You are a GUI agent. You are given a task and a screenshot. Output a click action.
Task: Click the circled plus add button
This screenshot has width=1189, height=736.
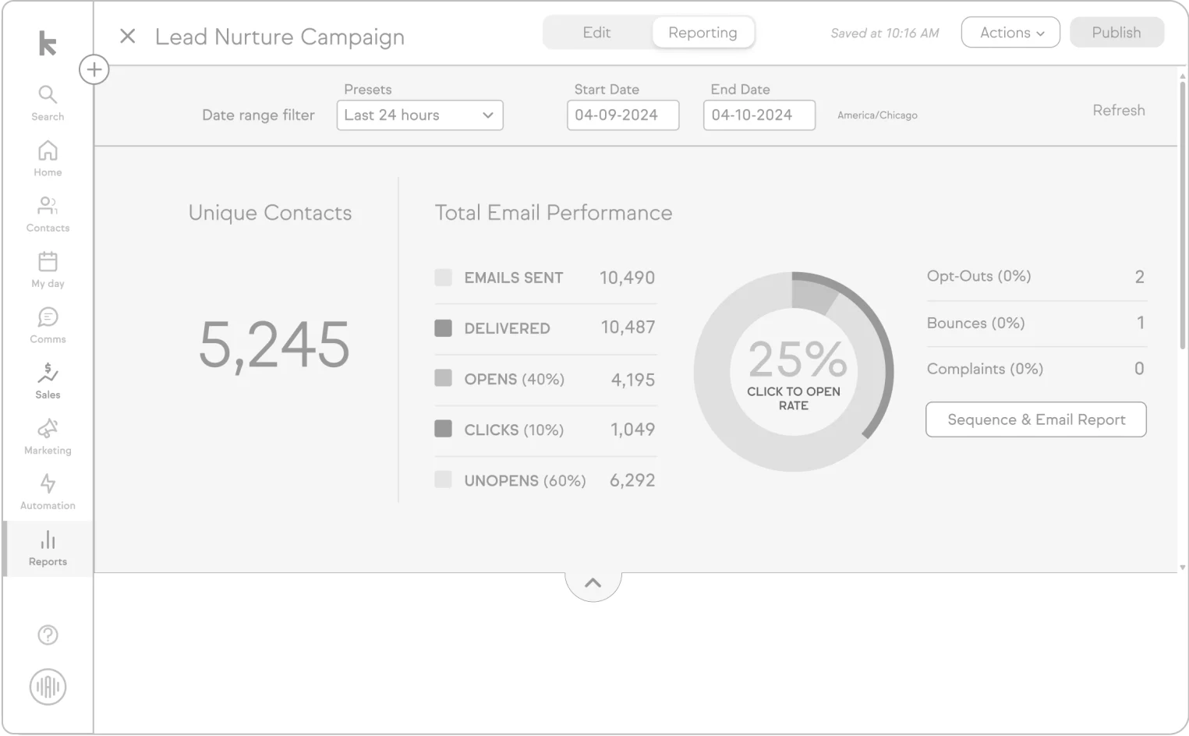click(94, 69)
